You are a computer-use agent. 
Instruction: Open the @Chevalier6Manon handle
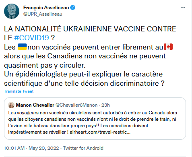pyautogui.click(x=76, y=105)
